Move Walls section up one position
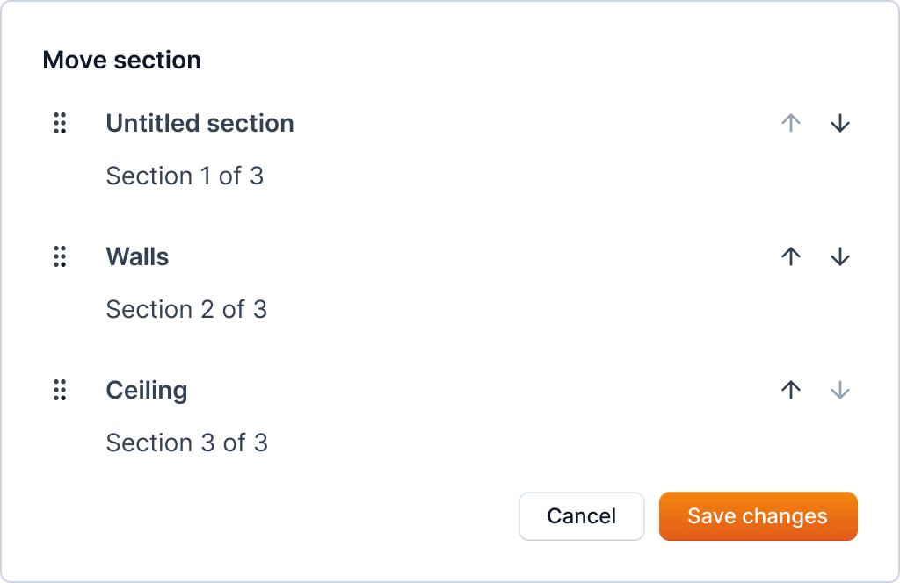900x583 pixels. (791, 257)
